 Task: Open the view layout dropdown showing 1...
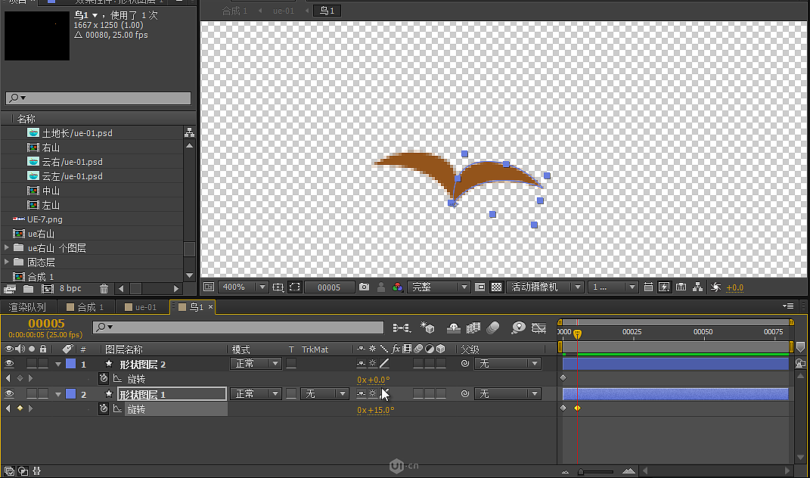(x=613, y=287)
